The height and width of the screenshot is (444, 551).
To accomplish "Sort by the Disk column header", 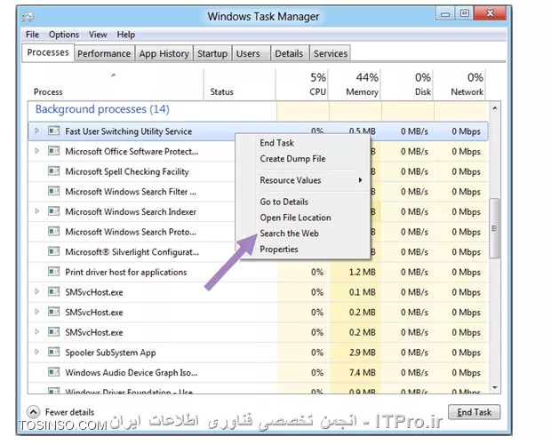I will click(423, 92).
